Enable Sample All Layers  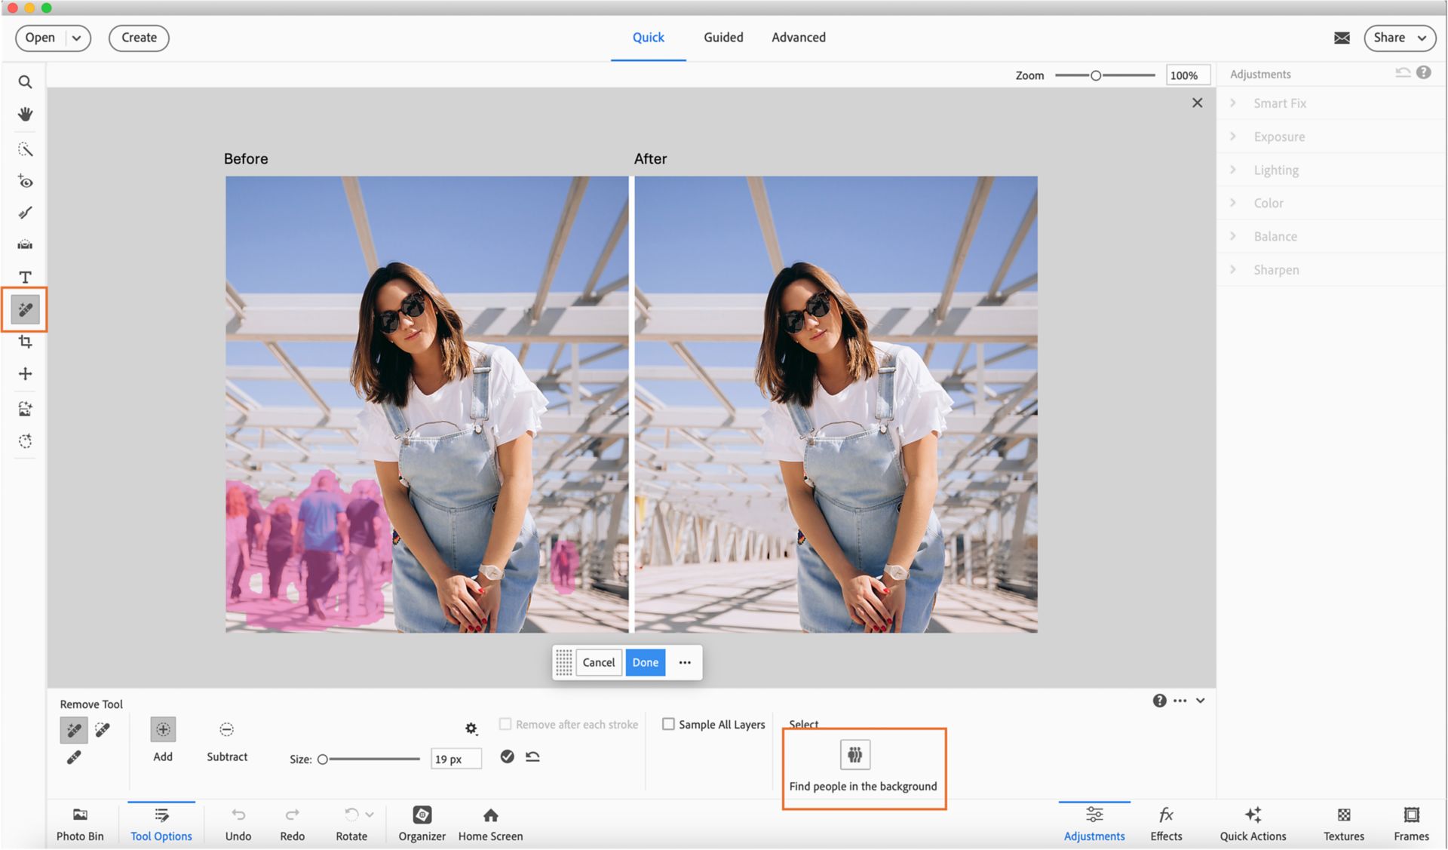click(668, 724)
